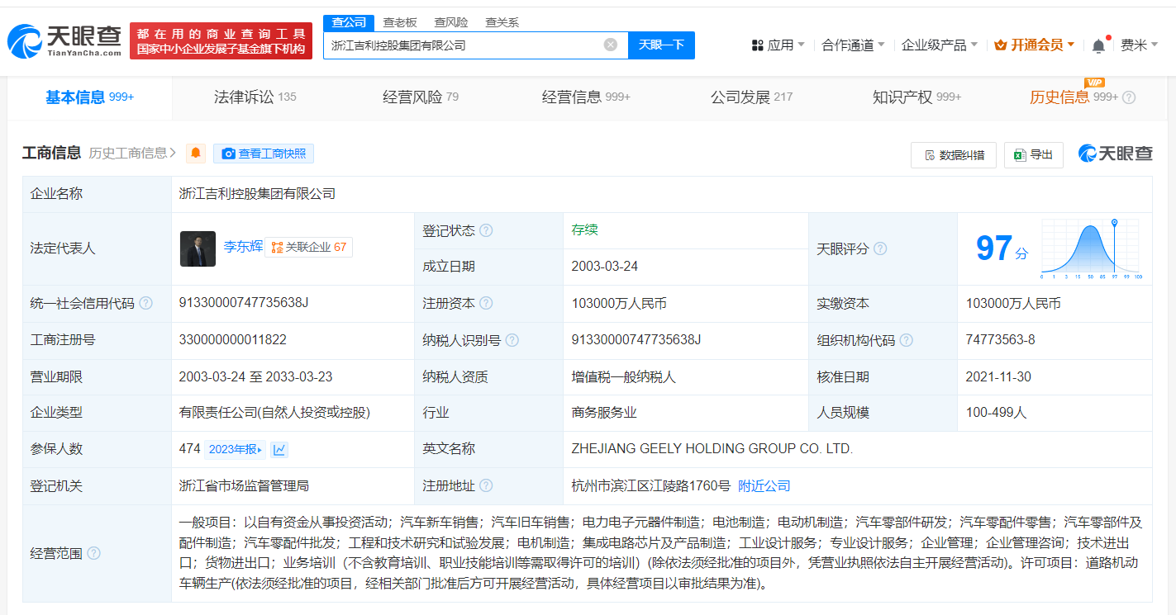Click help icon beside 天眼评分
The height and width of the screenshot is (615, 1176).
(880, 248)
